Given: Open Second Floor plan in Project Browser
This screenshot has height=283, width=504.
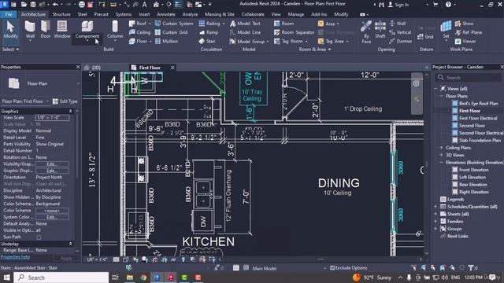Looking at the screenshot, I should [x=472, y=126].
